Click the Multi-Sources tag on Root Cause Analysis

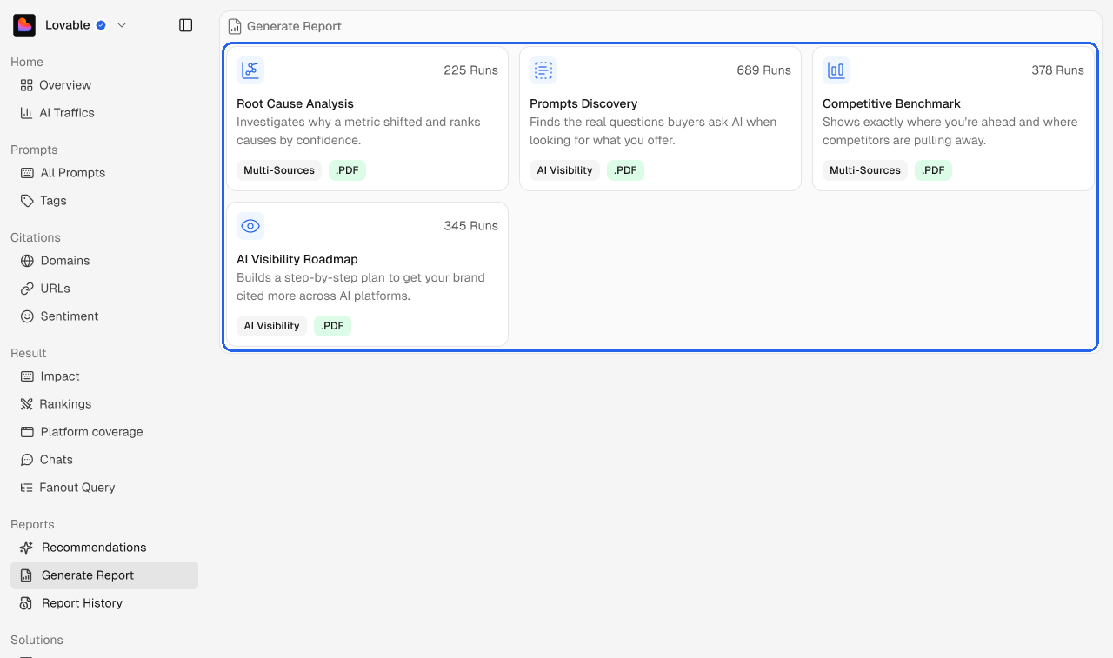[279, 170]
